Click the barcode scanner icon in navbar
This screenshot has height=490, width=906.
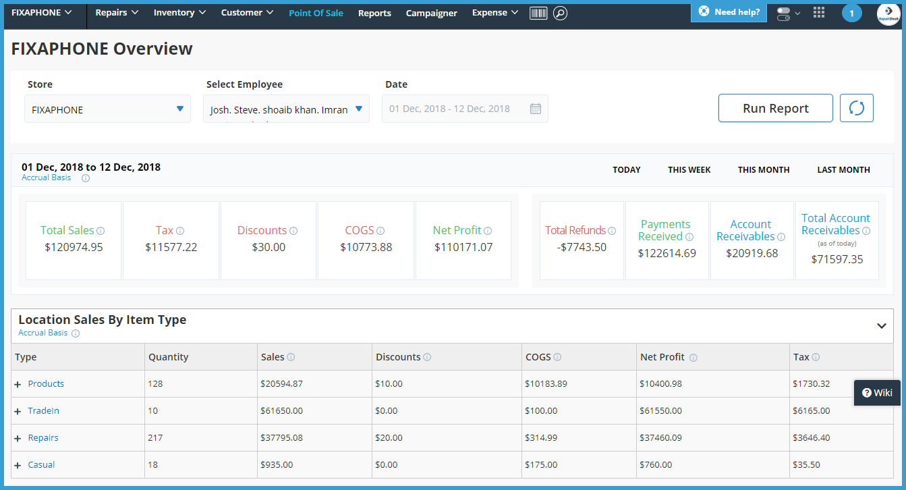pos(538,13)
